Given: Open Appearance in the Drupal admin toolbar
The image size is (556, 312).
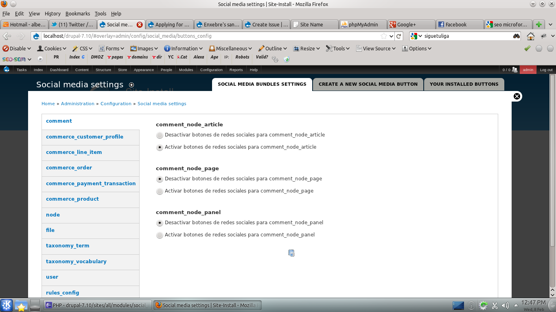Looking at the screenshot, I should (x=144, y=70).
